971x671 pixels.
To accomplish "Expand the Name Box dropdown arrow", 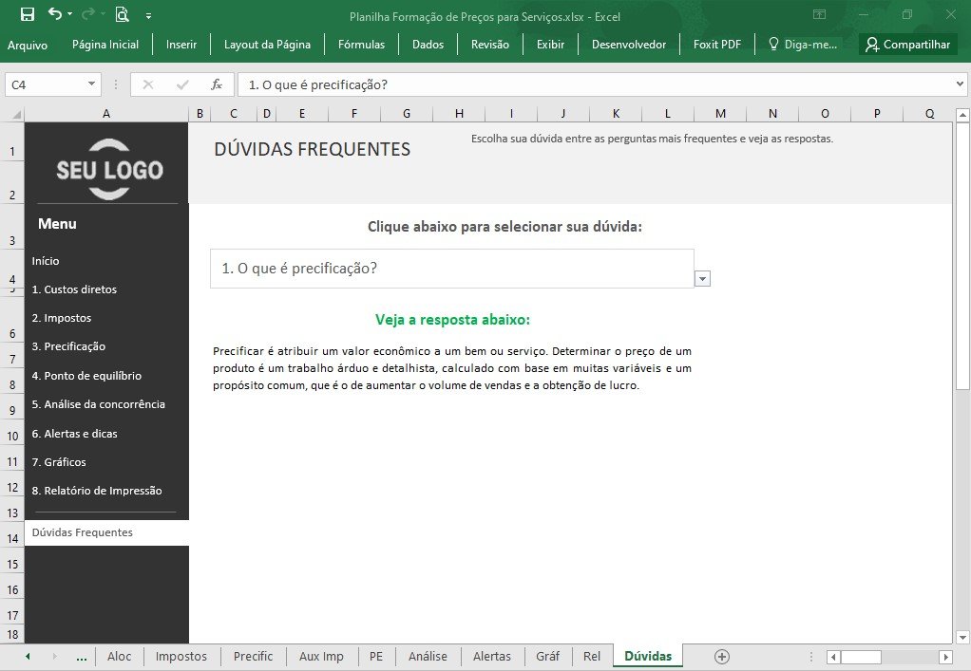I will click(x=91, y=84).
